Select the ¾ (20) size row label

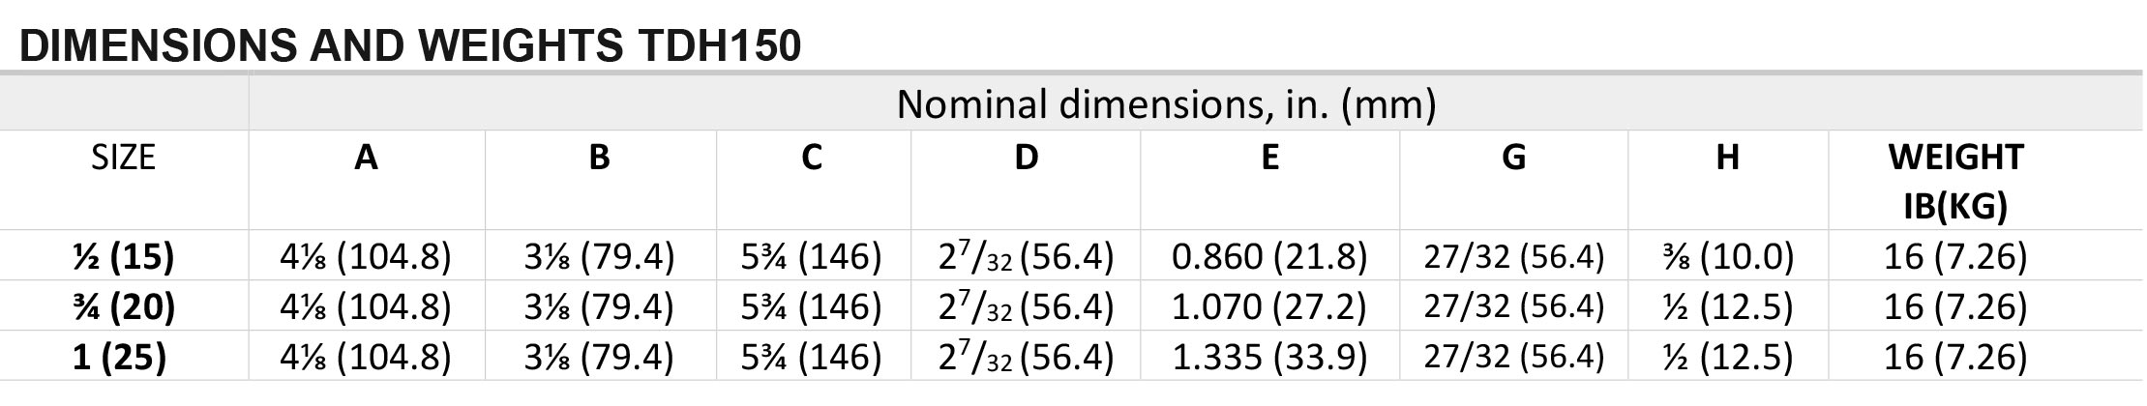124,306
